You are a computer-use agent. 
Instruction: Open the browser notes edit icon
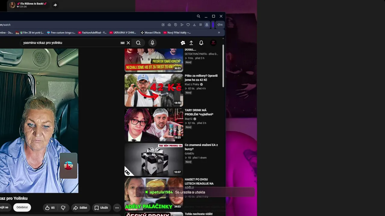tap(163, 25)
